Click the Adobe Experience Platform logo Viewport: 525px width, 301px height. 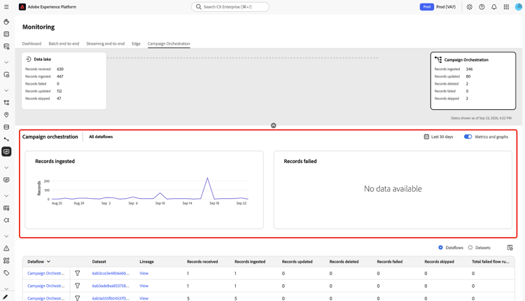click(22, 7)
